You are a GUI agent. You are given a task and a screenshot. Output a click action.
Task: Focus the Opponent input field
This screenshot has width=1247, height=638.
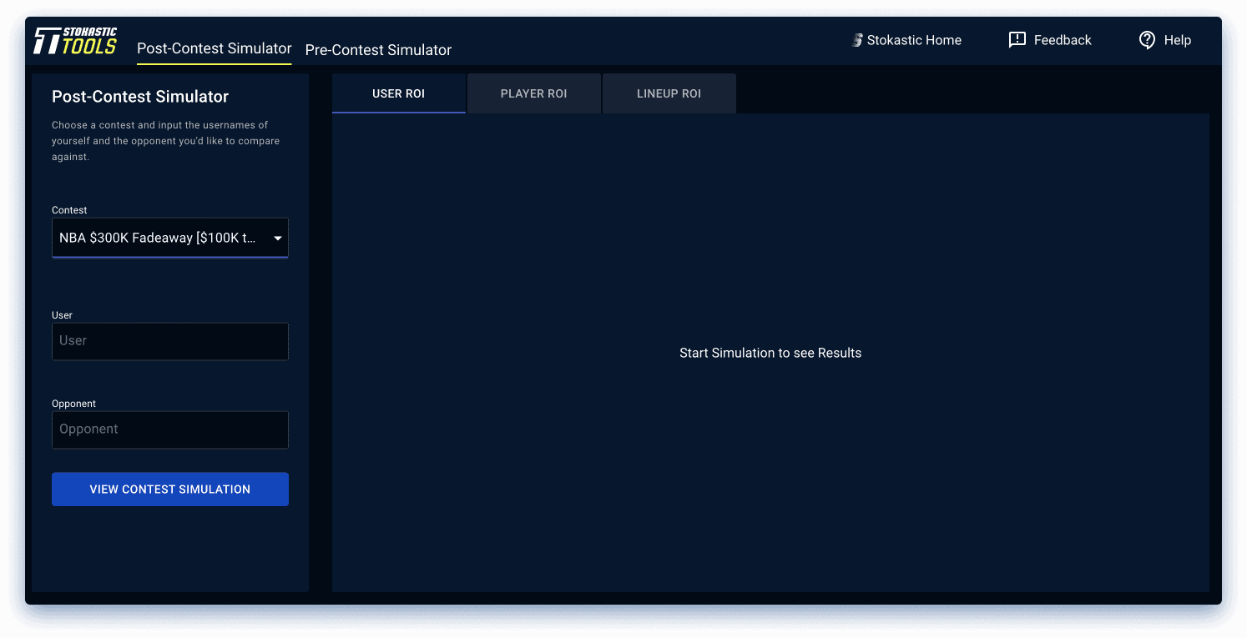(x=170, y=430)
